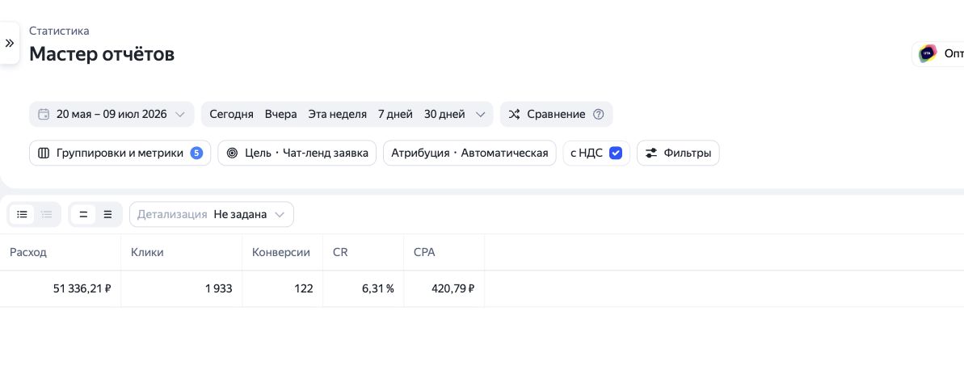Image resolution: width=964 pixels, height=366 pixels.
Task: Click the sliders icon beside Фильтры
Action: pyautogui.click(x=651, y=154)
